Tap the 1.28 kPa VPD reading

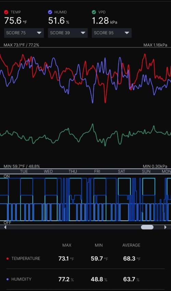[105, 20]
